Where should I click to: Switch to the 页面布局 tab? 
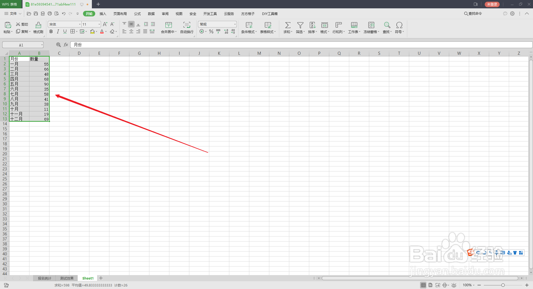pyautogui.click(x=120, y=14)
